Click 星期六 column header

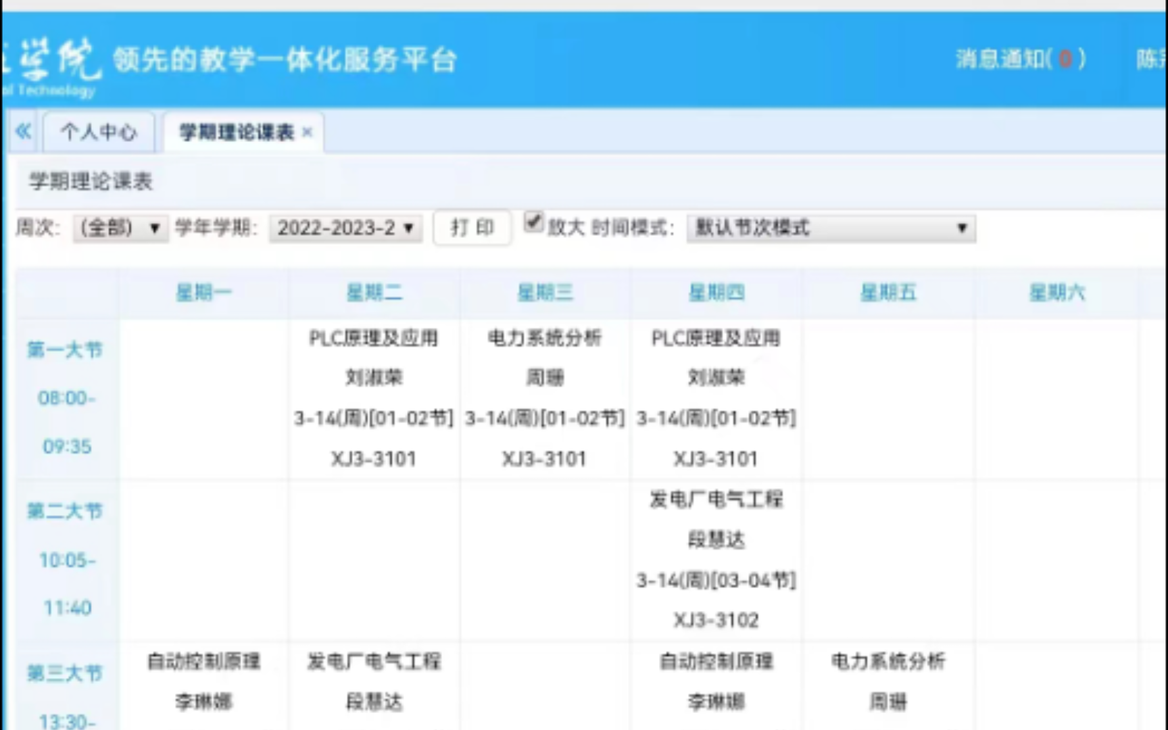(x=1057, y=293)
